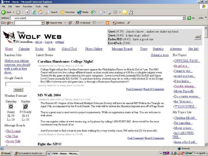
Task: Expand the address bar dropdown arrow
Action: pyautogui.click(x=184, y=18)
